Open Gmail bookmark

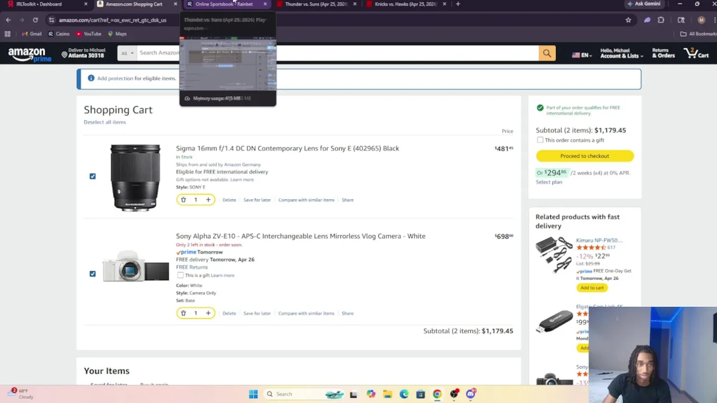click(x=31, y=34)
